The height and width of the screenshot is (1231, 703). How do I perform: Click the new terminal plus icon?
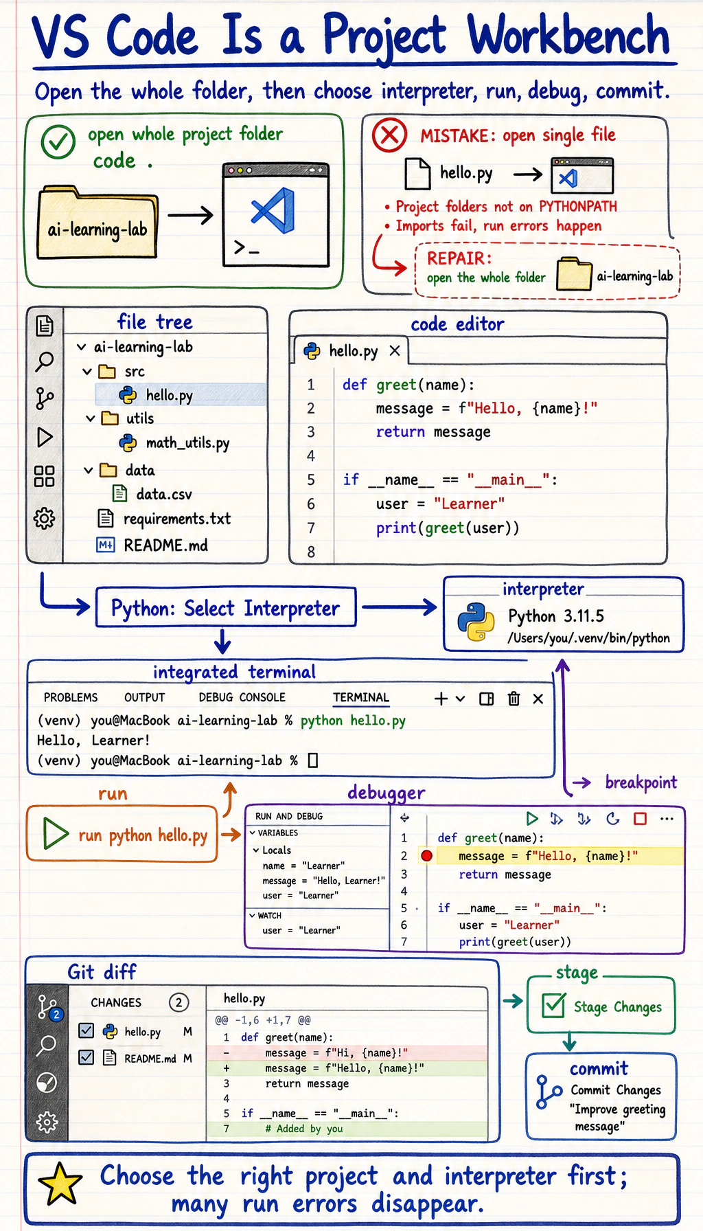441,699
